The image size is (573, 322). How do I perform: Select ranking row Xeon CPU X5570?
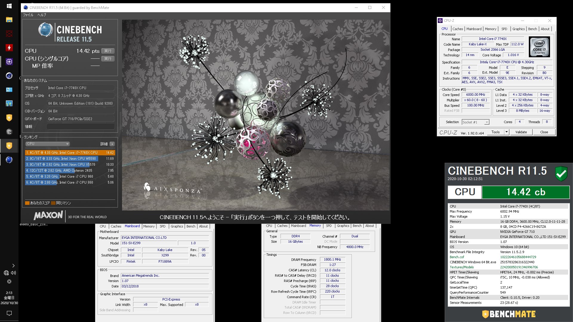coord(70,165)
